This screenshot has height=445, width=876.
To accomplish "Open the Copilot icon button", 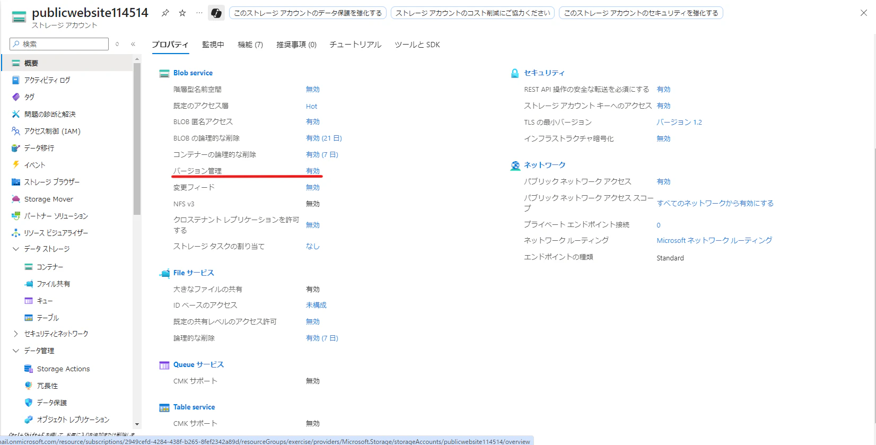I will coord(216,13).
